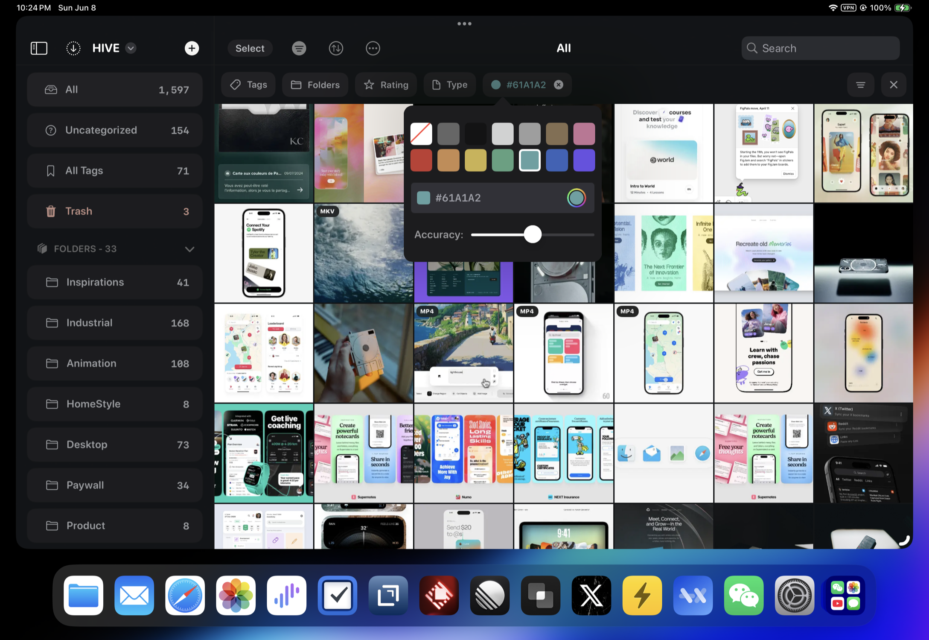Viewport: 929px width, 640px height.
Task: Open Photos app in dock
Action: coord(236,595)
